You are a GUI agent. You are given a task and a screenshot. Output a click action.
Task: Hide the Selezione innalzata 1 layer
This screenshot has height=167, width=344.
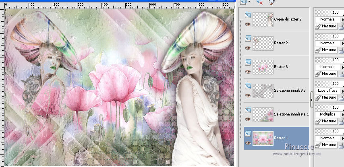click(x=248, y=119)
